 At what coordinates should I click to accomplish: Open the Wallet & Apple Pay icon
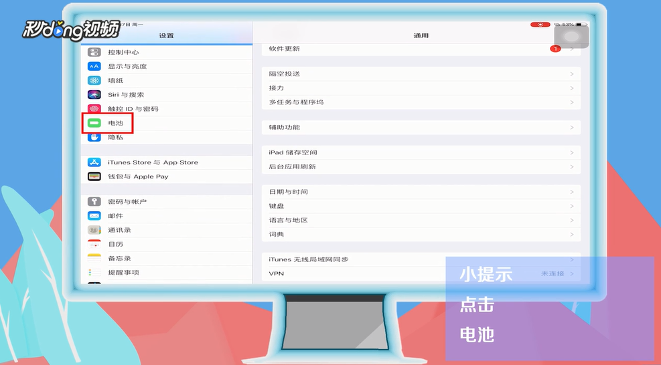coord(94,176)
